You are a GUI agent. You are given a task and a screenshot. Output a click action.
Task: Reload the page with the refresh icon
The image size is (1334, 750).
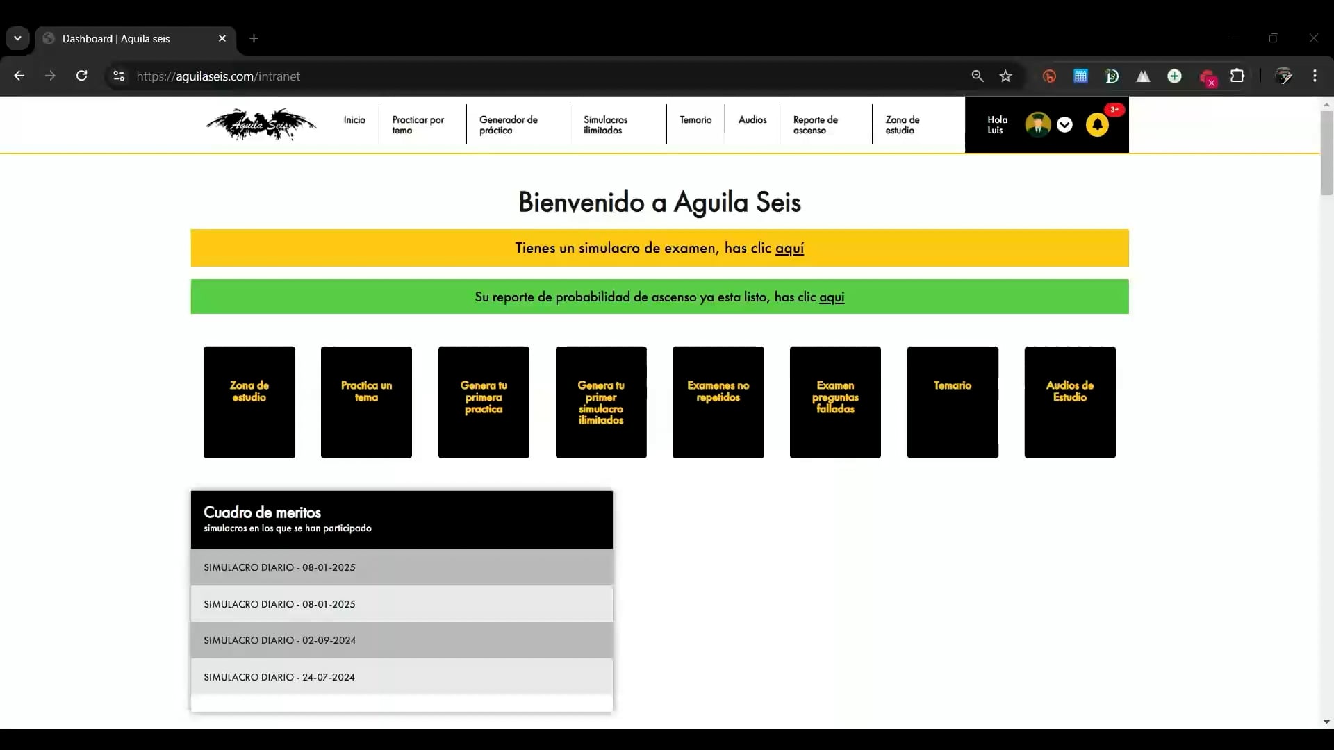point(81,76)
